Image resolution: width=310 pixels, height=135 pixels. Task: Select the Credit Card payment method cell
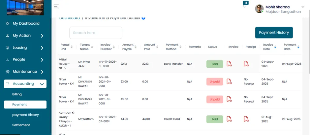point(172,119)
